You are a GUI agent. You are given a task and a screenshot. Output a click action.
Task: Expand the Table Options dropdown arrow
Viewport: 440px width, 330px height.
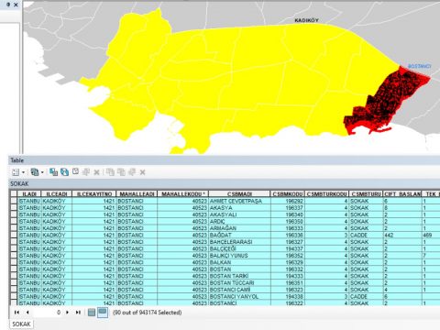pyautogui.click(x=23, y=172)
